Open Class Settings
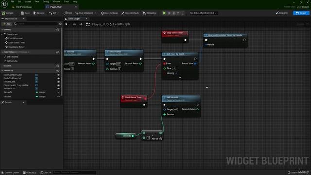 pos(109,13)
